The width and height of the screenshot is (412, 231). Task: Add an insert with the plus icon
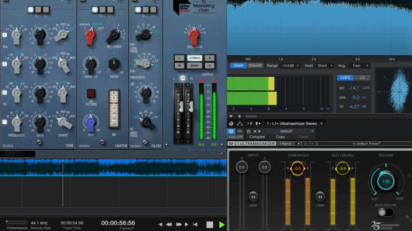[239, 116]
